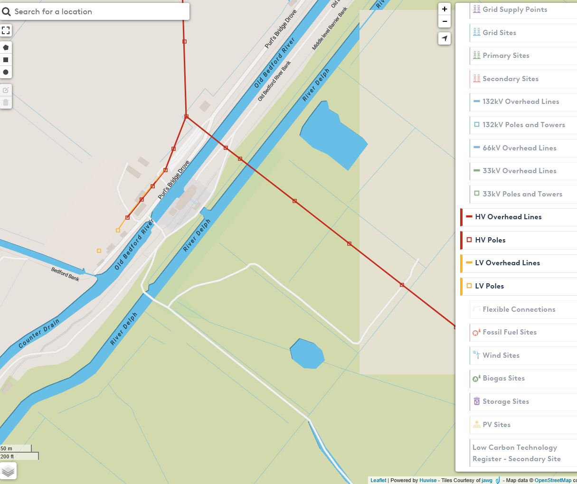Show the 33kV Overhead Lines layer
This screenshot has height=484, width=577.
pyautogui.click(x=519, y=171)
